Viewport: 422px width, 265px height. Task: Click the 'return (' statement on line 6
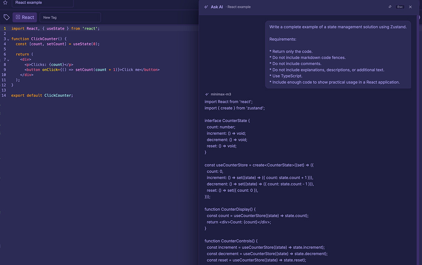tap(25, 54)
